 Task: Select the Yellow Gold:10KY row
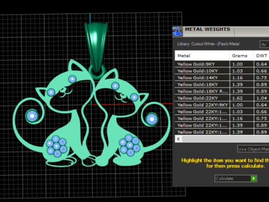tap(222, 71)
